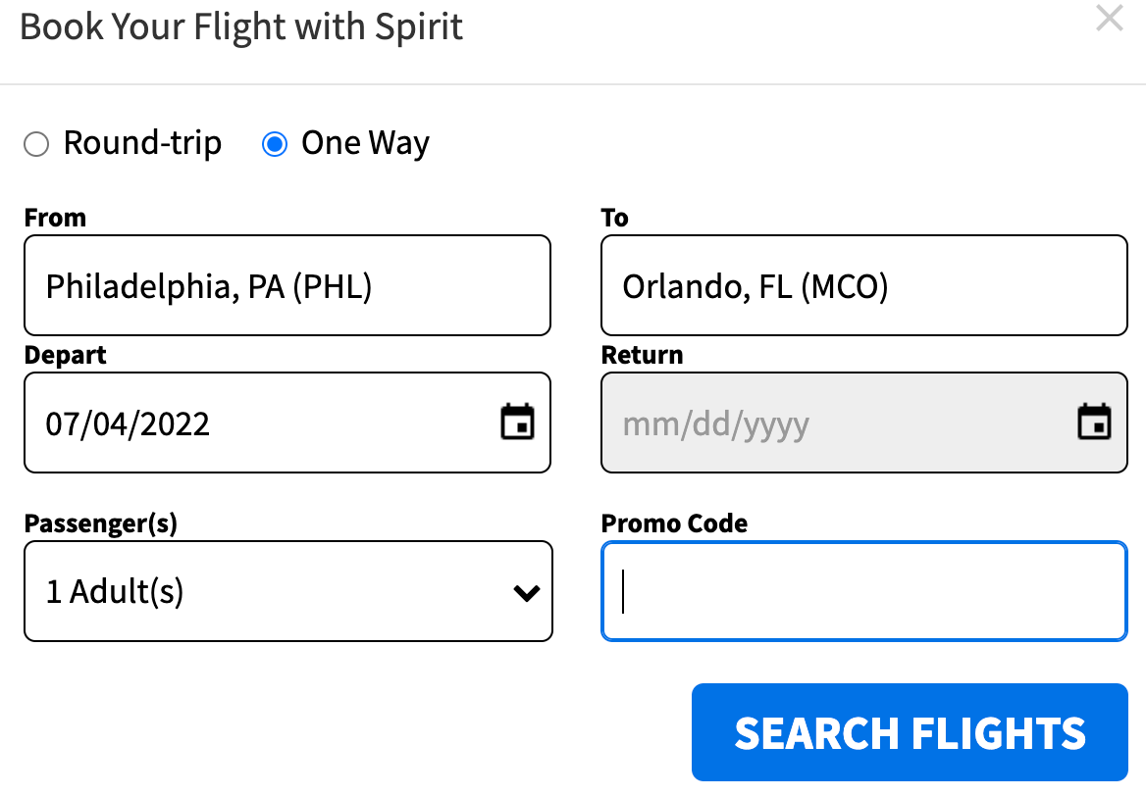Click the From field showing Philadelphia, PA (PHL)
Screen dimensions: 1146x796
(286, 285)
